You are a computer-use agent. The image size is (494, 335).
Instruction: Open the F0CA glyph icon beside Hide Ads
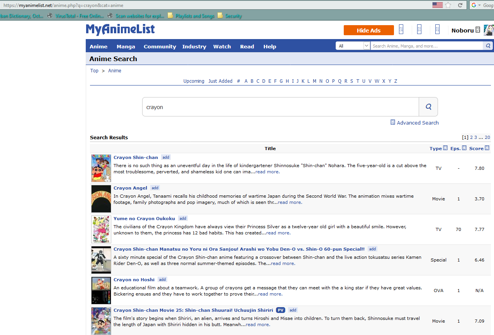(401, 30)
